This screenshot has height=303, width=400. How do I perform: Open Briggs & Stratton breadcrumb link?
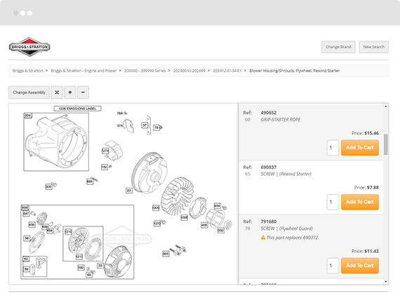click(x=28, y=70)
